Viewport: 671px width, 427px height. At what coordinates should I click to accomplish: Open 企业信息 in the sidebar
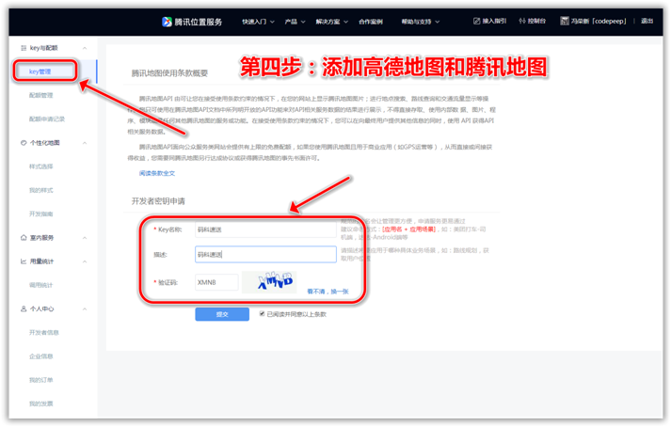(41, 356)
